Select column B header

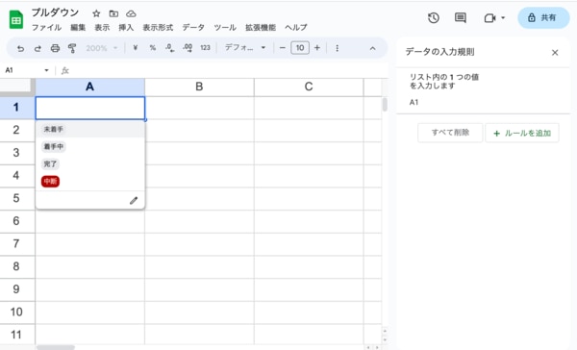click(199, 87)
